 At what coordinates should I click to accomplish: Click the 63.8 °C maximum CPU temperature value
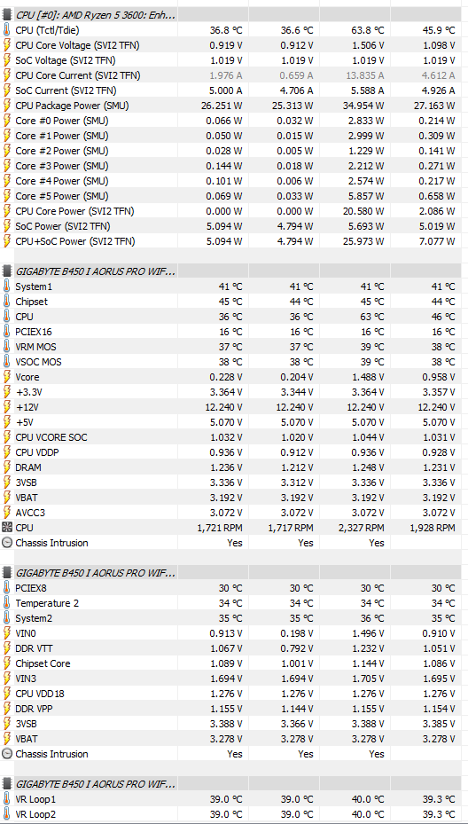coord(367,30)
